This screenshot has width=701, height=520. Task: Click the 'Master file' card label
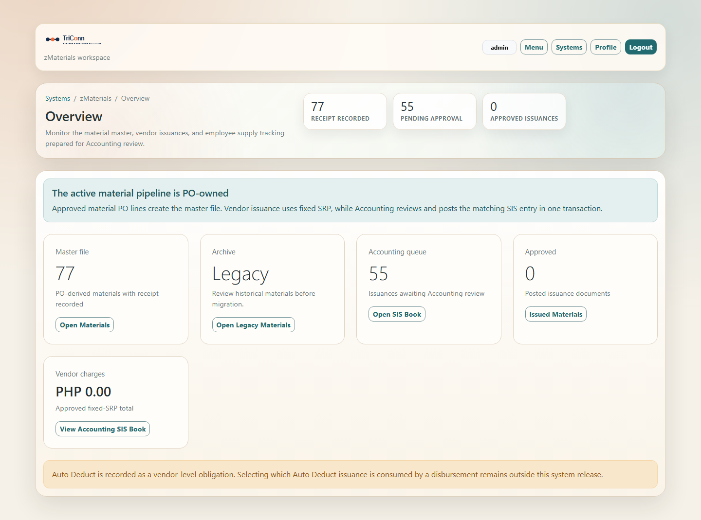tap(72, 252)
